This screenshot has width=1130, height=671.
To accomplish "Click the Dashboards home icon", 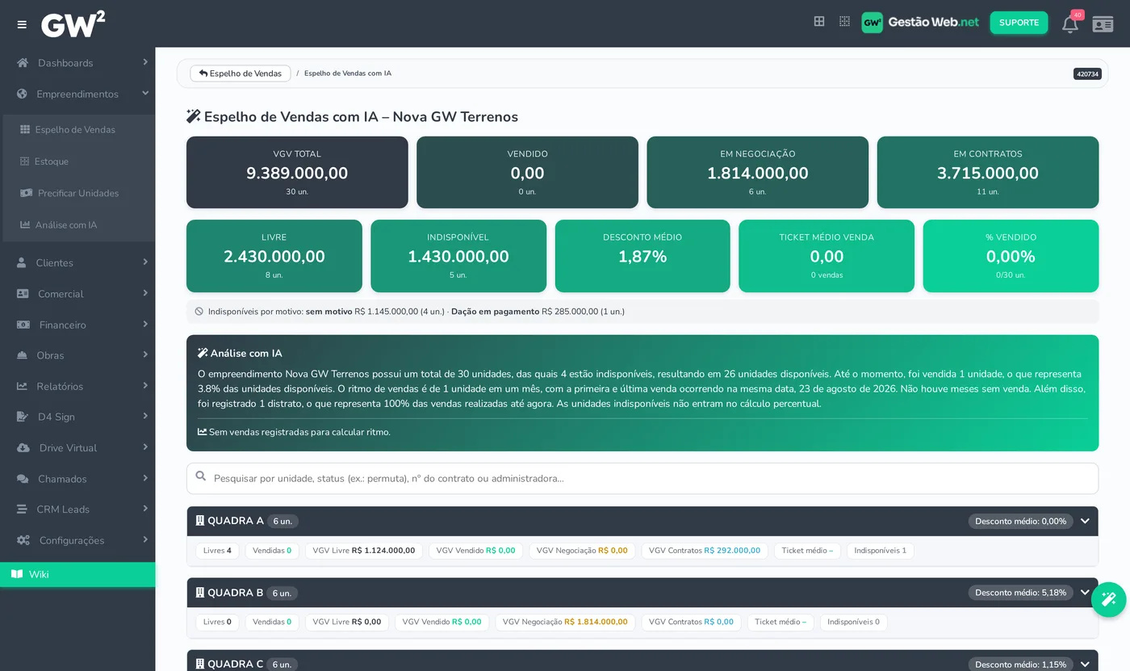I will [x=23, y=63].
